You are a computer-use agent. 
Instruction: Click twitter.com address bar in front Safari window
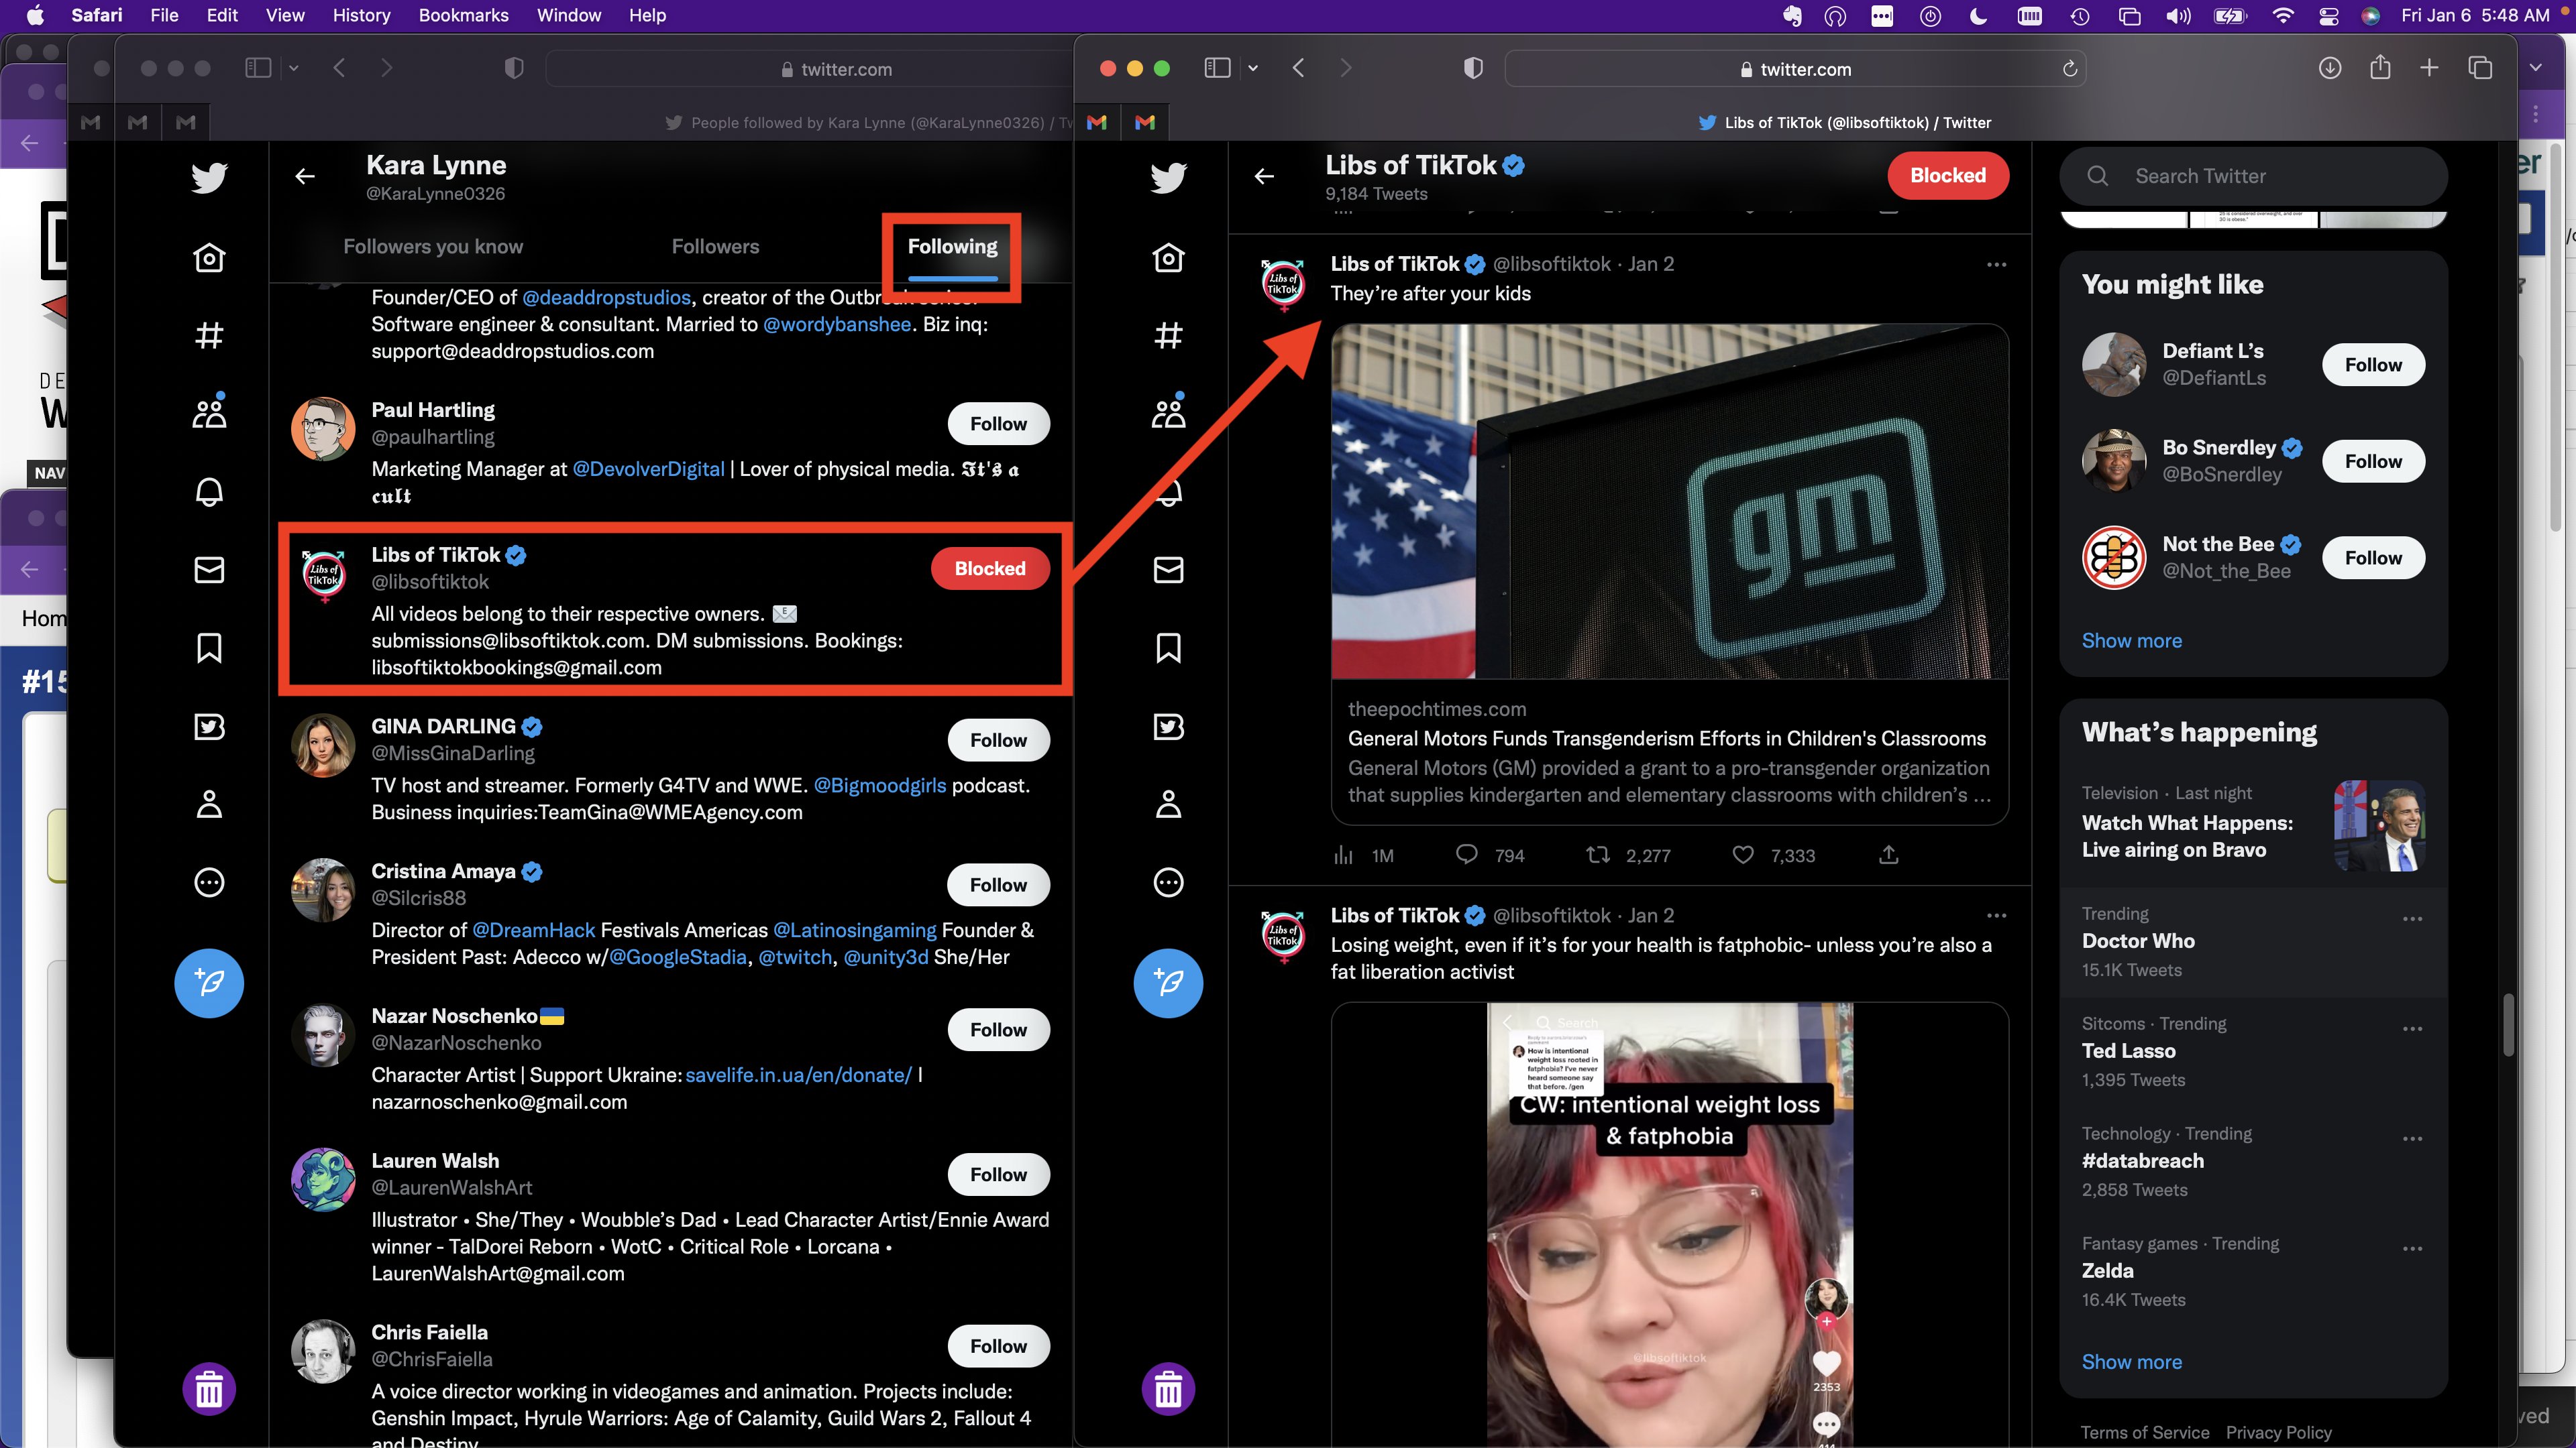(x=1795, y=69)
